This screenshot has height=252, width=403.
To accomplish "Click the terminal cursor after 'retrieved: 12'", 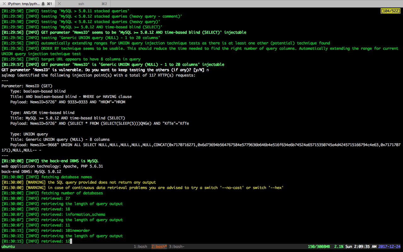I will tap(71, 241).
